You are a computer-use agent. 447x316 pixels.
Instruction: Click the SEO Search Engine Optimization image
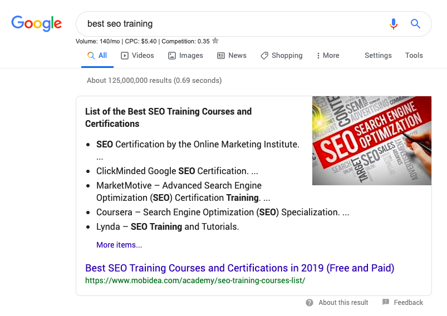coord(371,141)
